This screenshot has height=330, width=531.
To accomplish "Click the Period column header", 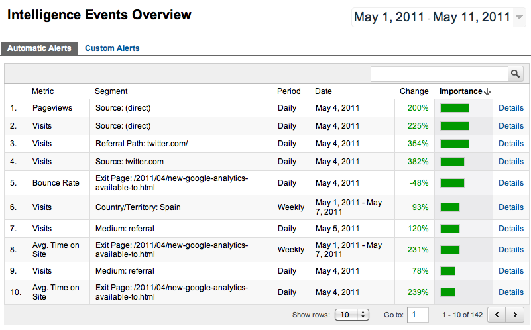I will 288,91.
